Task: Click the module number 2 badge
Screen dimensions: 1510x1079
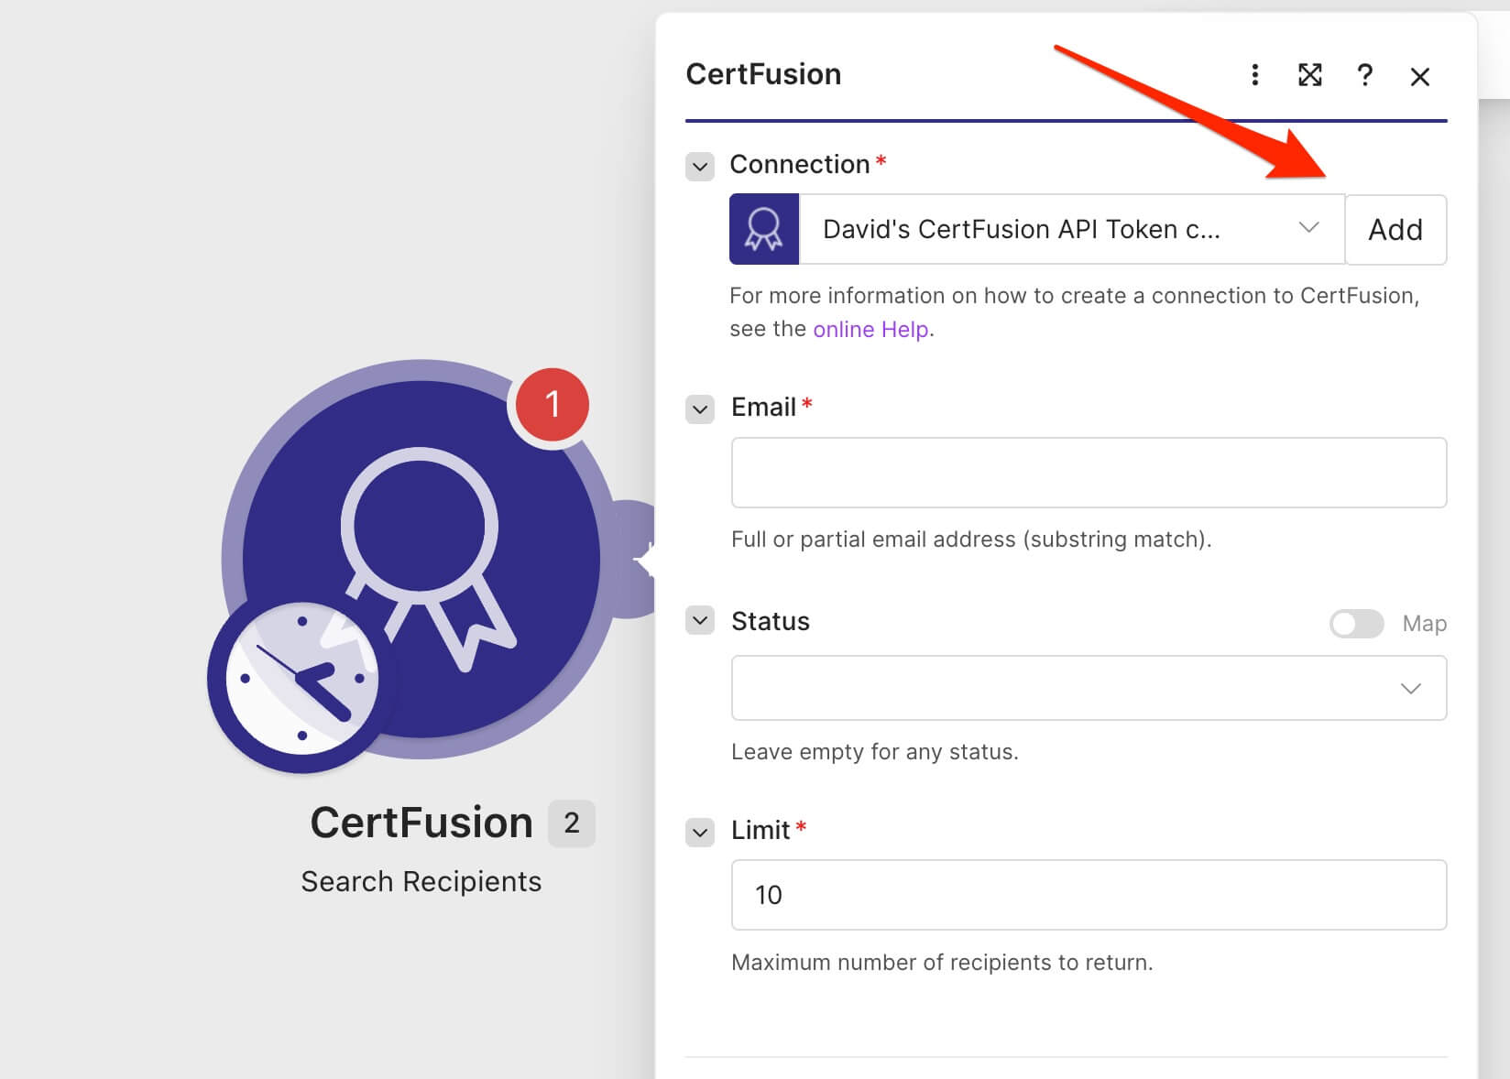Action: (572, 823)
